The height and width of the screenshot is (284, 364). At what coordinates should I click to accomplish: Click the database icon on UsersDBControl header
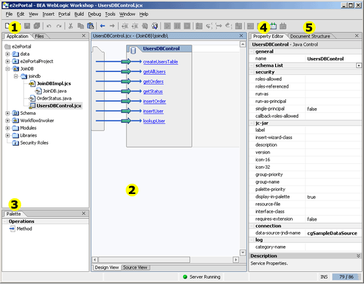133,50
